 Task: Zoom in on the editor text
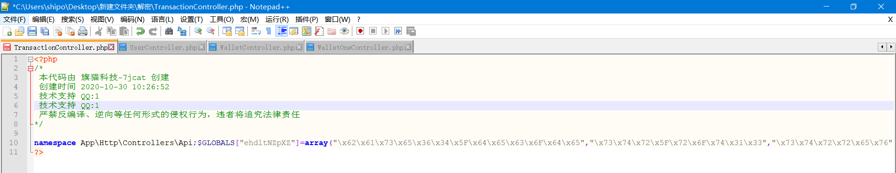pos(198,31)
